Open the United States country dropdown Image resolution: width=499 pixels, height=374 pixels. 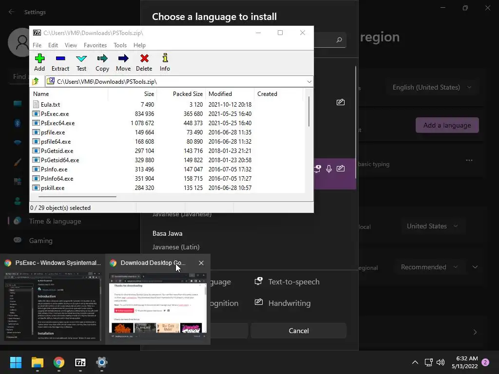coord(432,226)
